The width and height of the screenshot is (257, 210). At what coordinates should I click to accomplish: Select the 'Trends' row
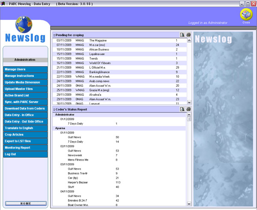[120, 58]
